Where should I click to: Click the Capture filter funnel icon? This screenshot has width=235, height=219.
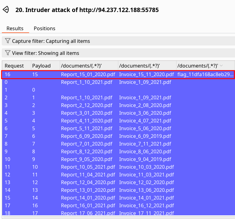point(8,41)
